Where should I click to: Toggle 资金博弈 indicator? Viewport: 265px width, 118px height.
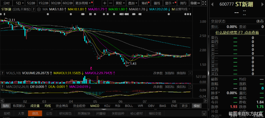(62, 106)
